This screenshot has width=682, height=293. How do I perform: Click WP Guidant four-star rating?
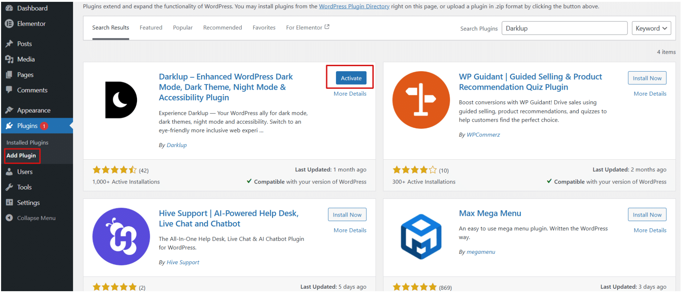(x=414, y=170)
